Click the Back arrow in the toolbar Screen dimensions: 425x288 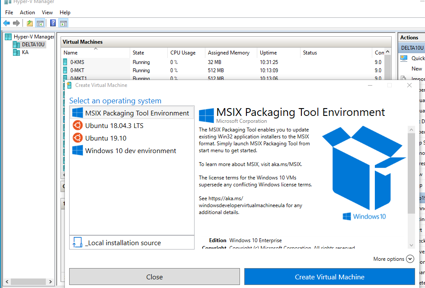(x=6, y=23)
